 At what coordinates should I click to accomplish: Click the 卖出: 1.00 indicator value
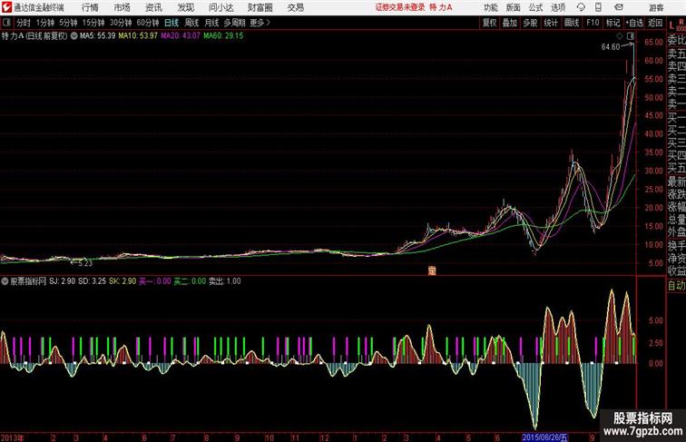[x=224, y=281]
